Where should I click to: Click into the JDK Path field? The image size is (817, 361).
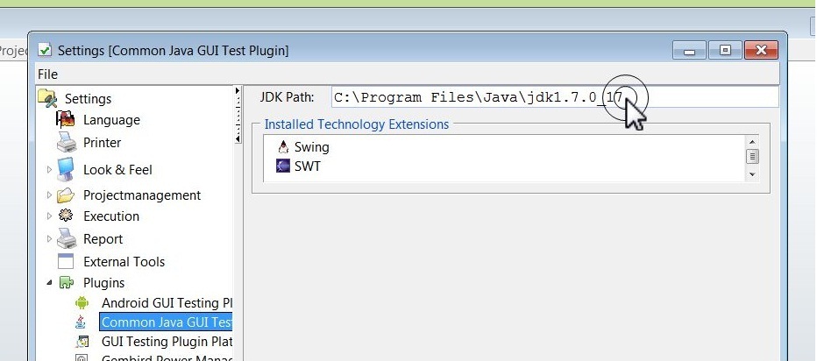pyautogui.click(x=554, y=97)
